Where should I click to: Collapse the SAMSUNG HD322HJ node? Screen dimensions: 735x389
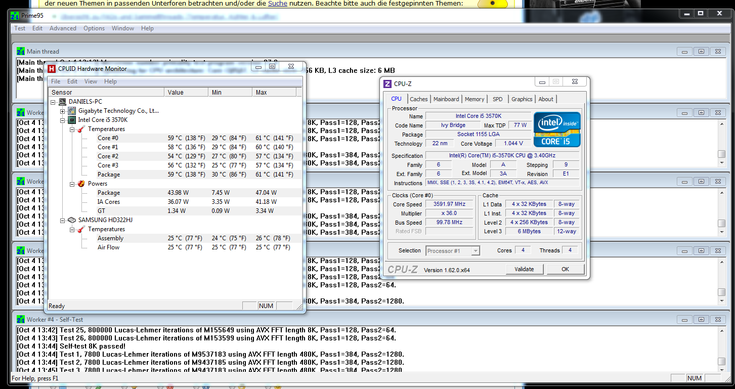63,220
